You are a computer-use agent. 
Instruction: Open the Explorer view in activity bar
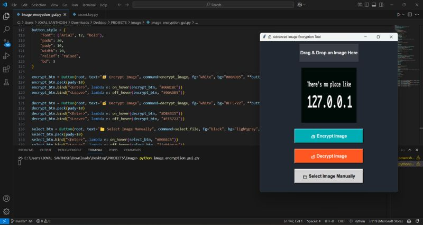tap(6, 16)
